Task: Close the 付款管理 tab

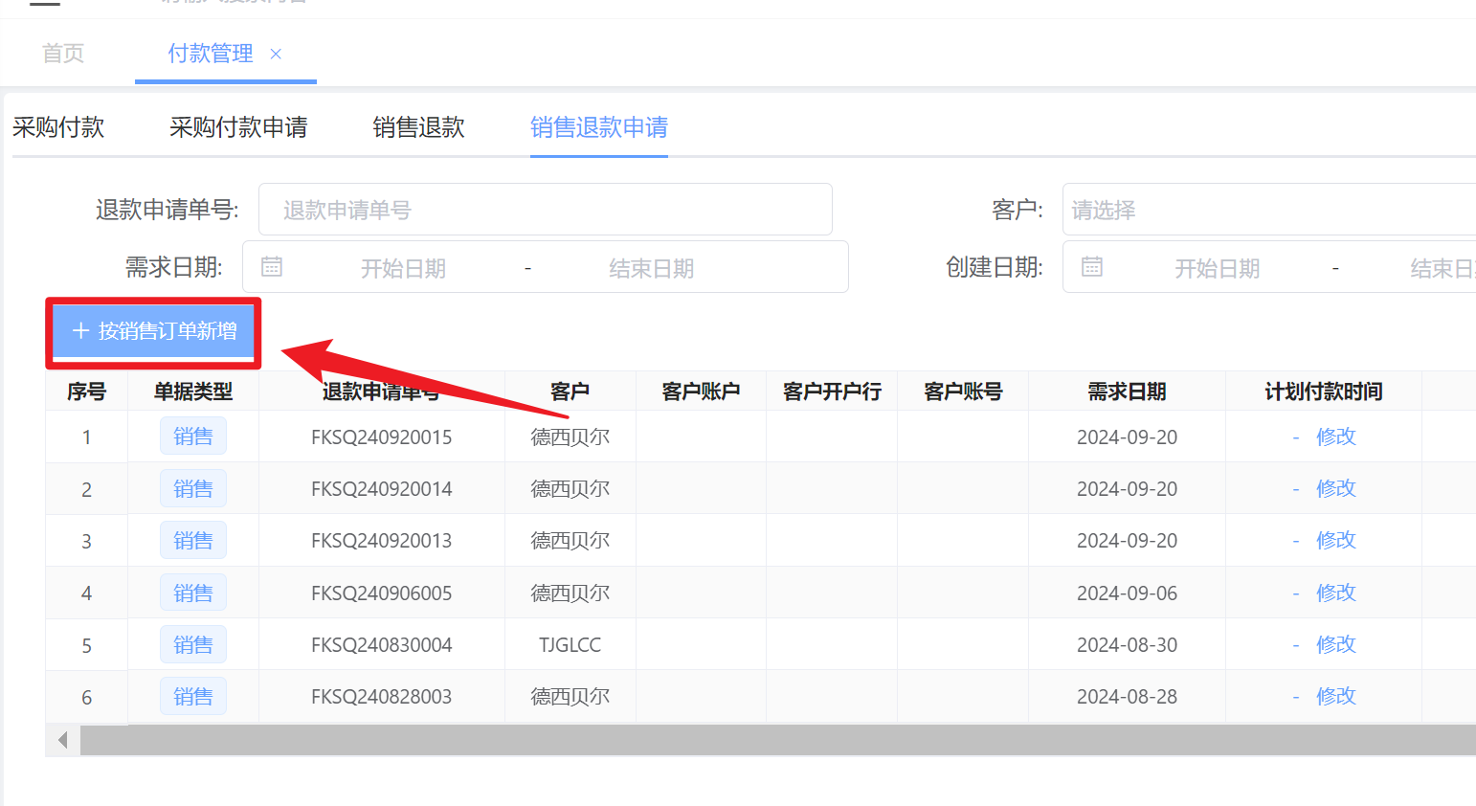Action: coord(276,55)
